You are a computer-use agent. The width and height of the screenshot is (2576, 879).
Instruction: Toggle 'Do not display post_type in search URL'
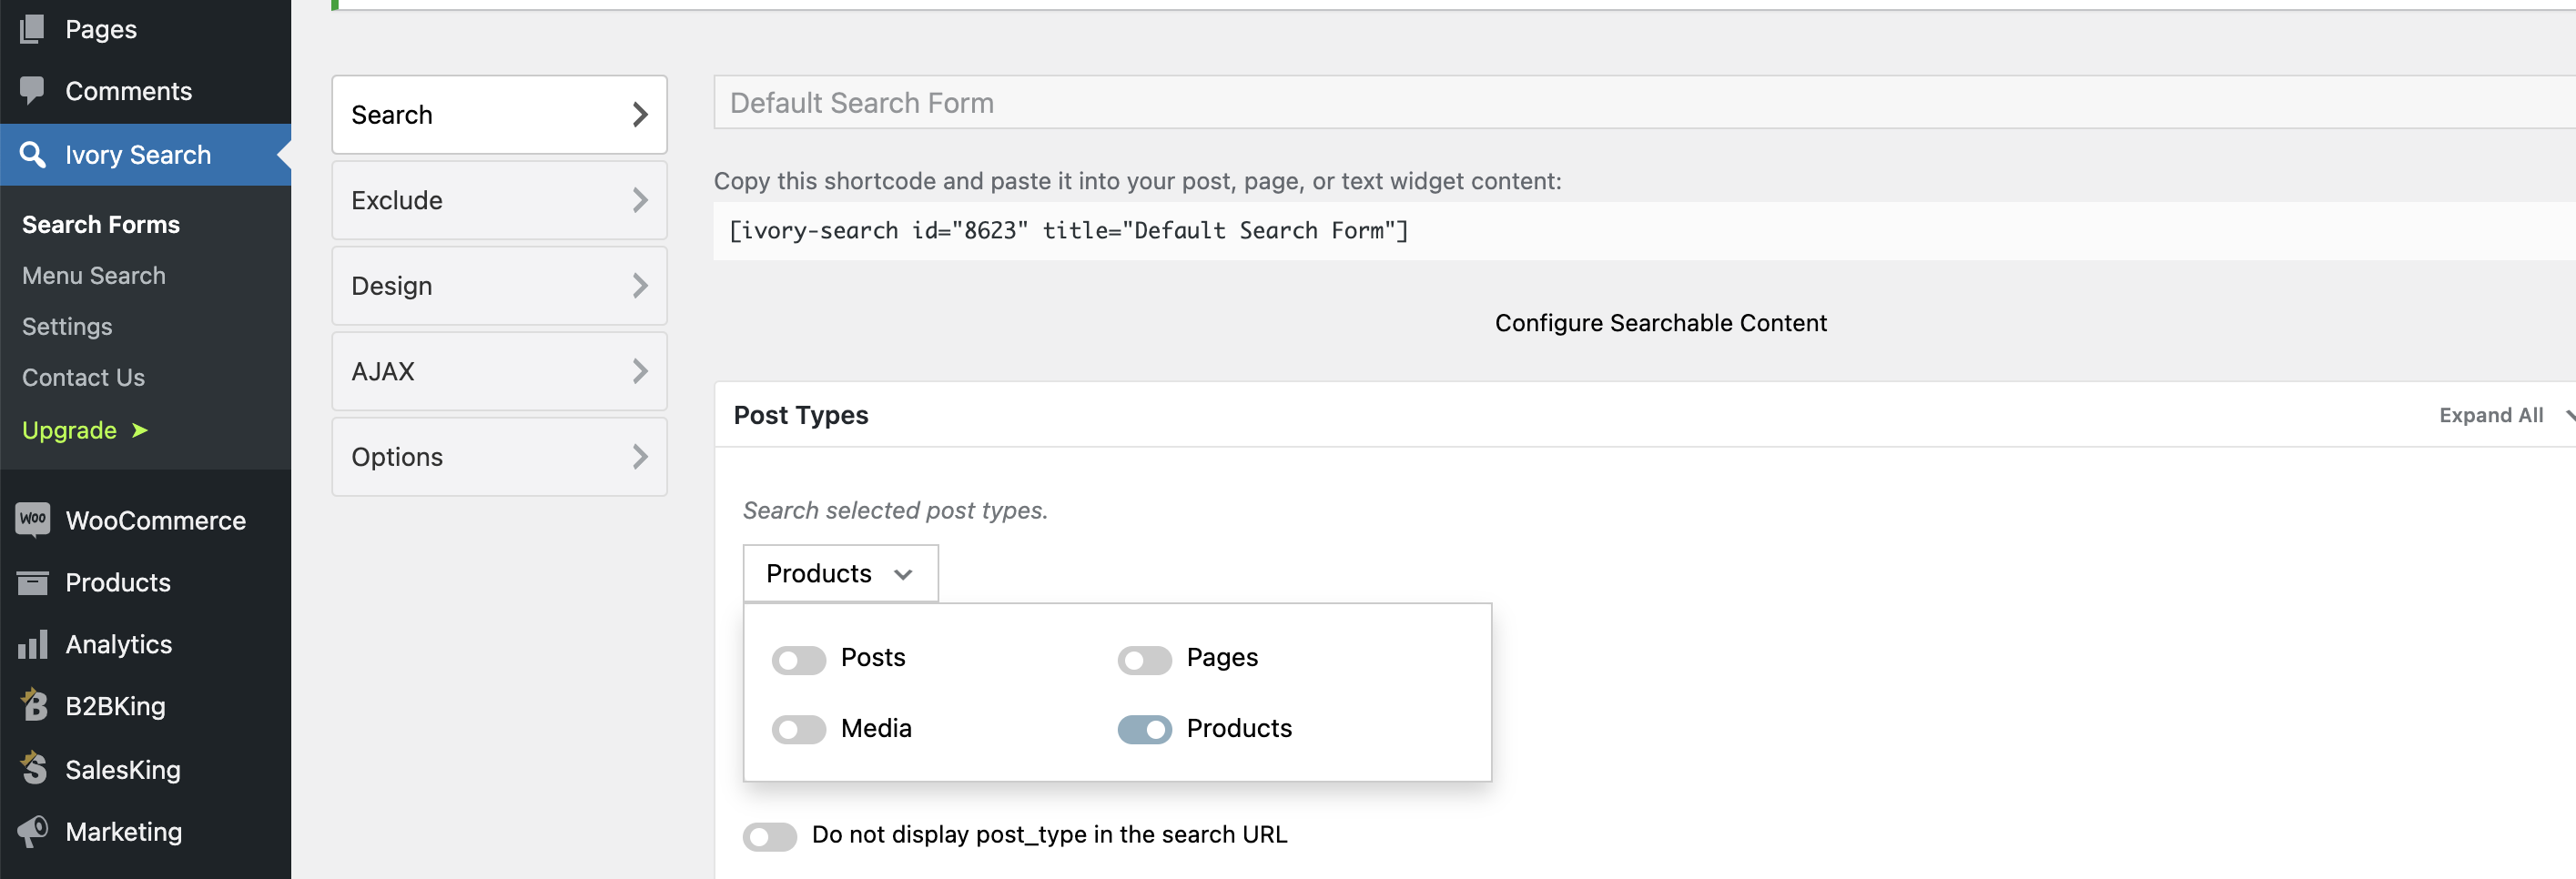(x=769, y=836)
